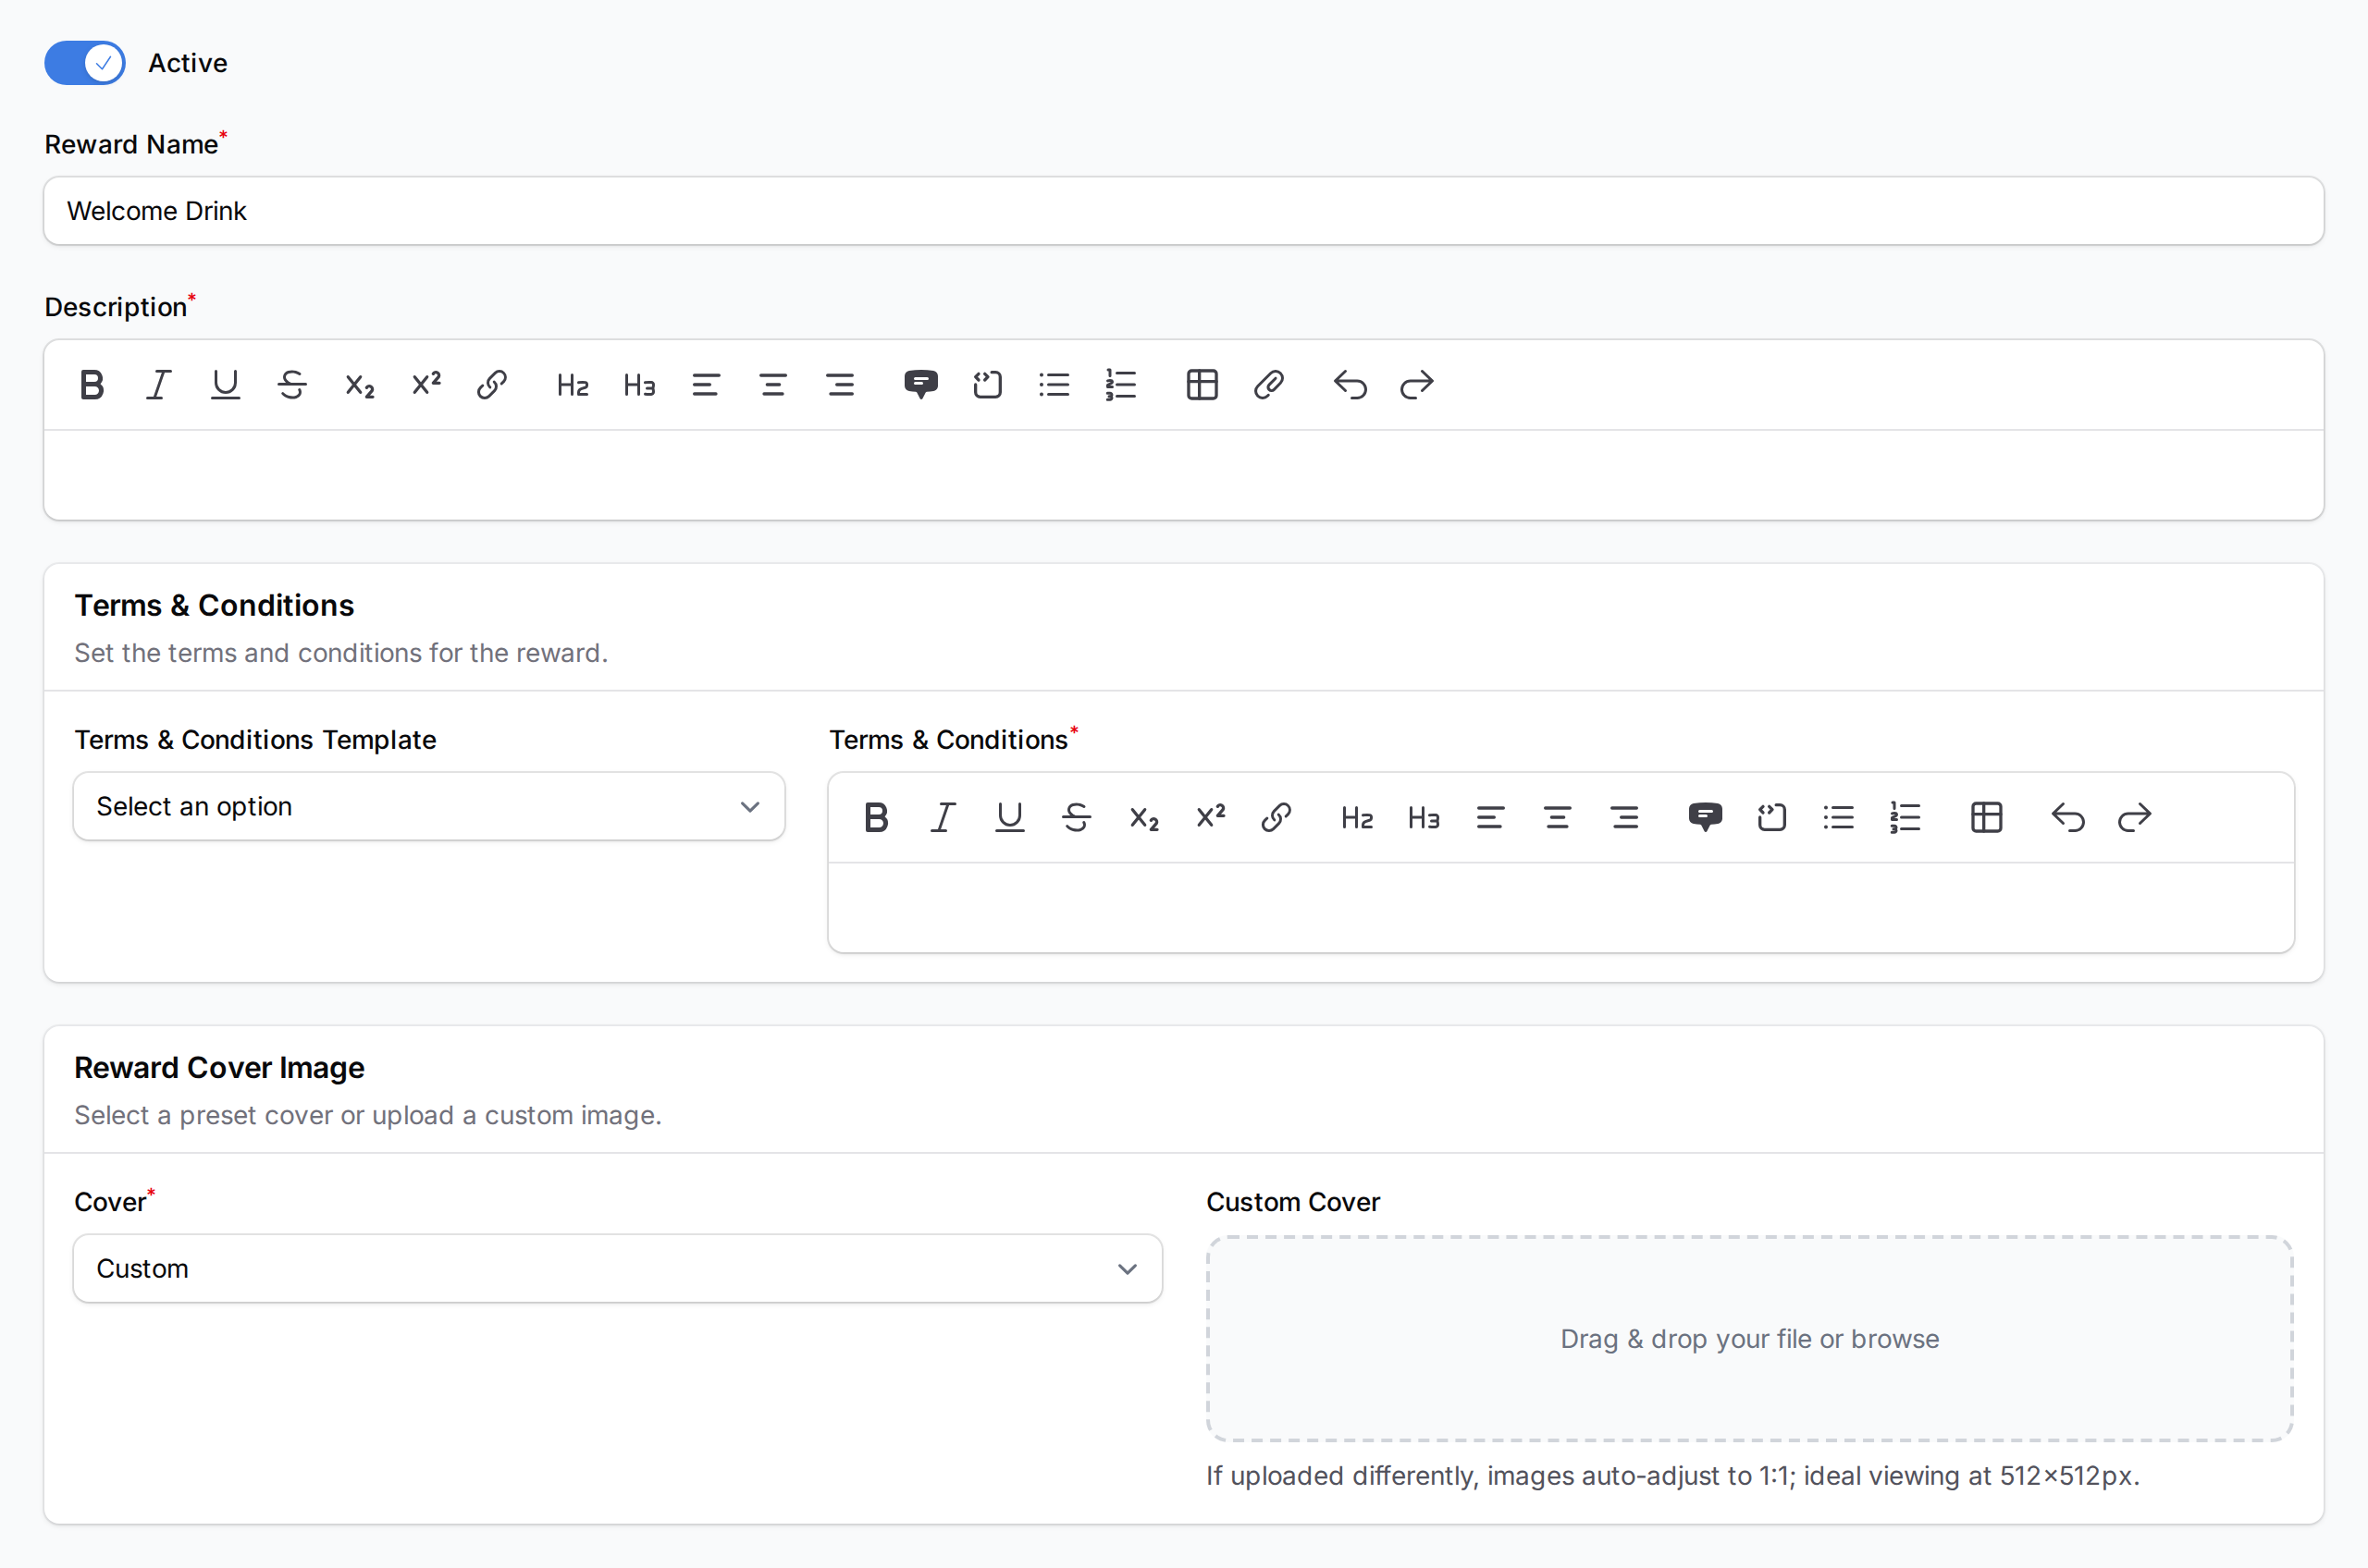Image resolution: width=2368 pixels, height=1568 pixels.
Task: Apply H2 heading in the Description toolbar
Action: (573, 385)
